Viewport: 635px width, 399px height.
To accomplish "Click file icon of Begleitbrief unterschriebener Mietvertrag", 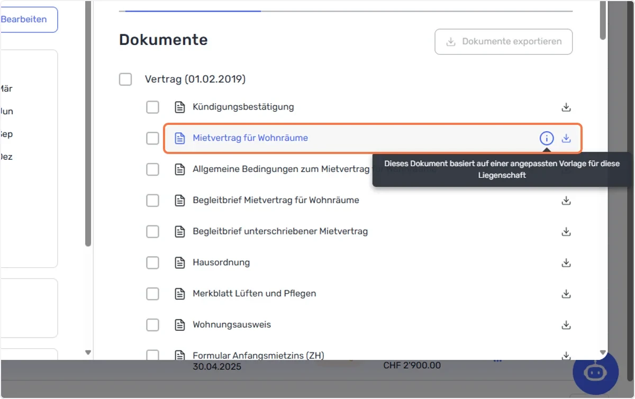I will (x=180, y=232).
